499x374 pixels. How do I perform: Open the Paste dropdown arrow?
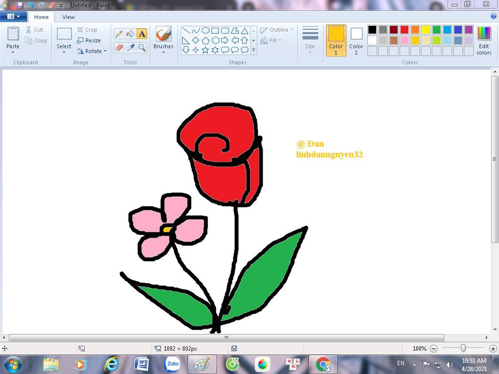(13, 53)
